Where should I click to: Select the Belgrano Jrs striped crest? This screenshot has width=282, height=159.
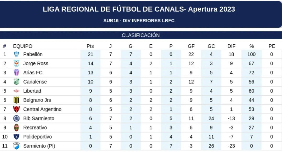point(16,100)
